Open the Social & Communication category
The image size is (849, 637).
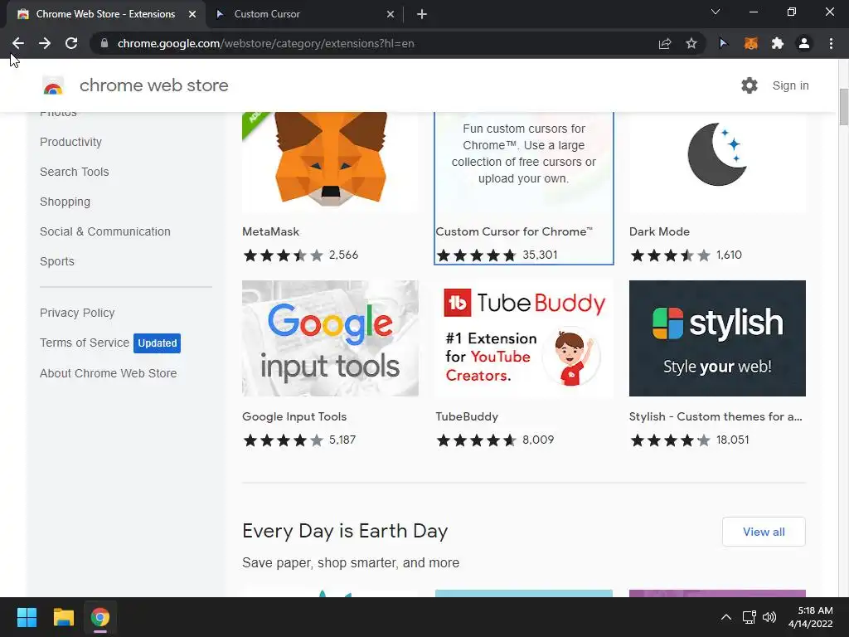pos(105,231)
